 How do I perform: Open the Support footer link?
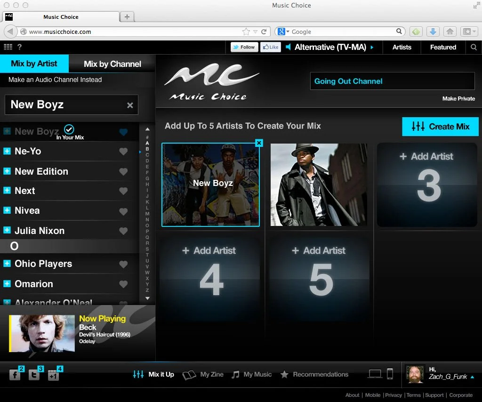434,395
